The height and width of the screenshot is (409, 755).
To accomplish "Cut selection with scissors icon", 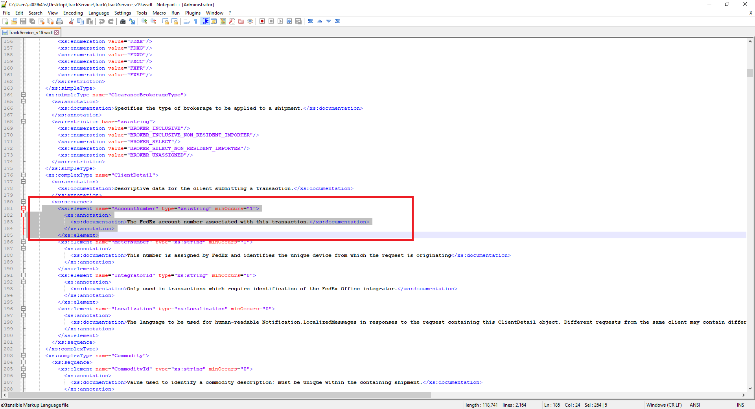I will [x=72, y=21].
